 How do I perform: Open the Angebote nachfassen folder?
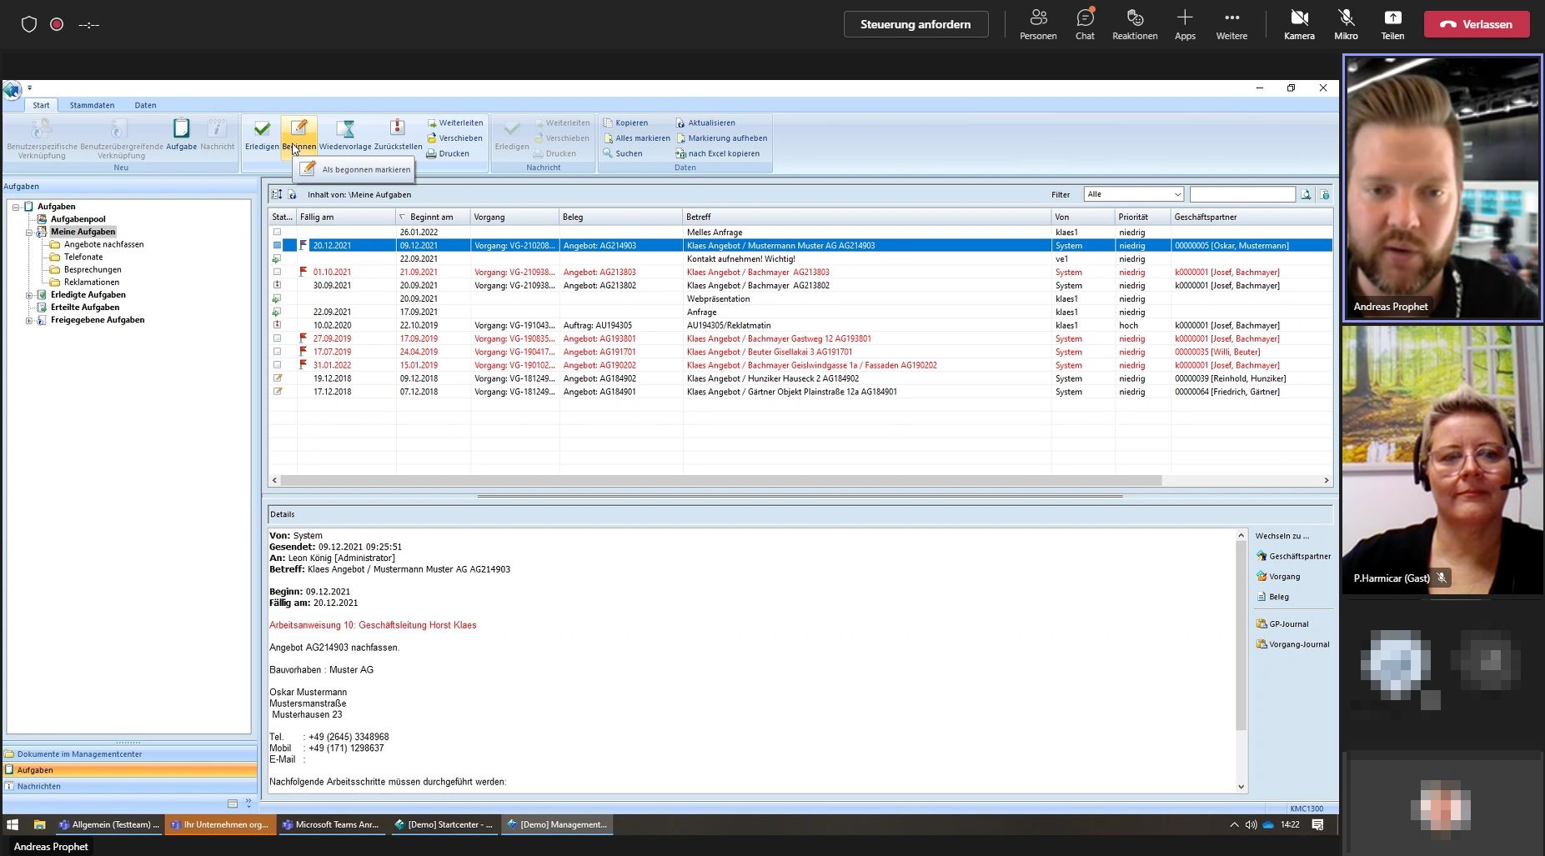click(x=103, y=244)
